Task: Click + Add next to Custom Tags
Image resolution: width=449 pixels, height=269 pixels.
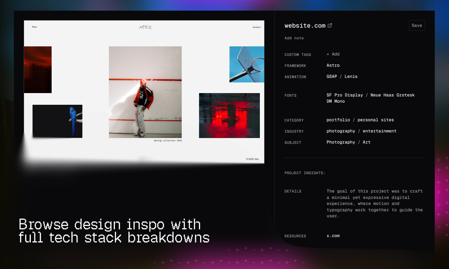Action: pyautogui.click(x=333, y=54)
